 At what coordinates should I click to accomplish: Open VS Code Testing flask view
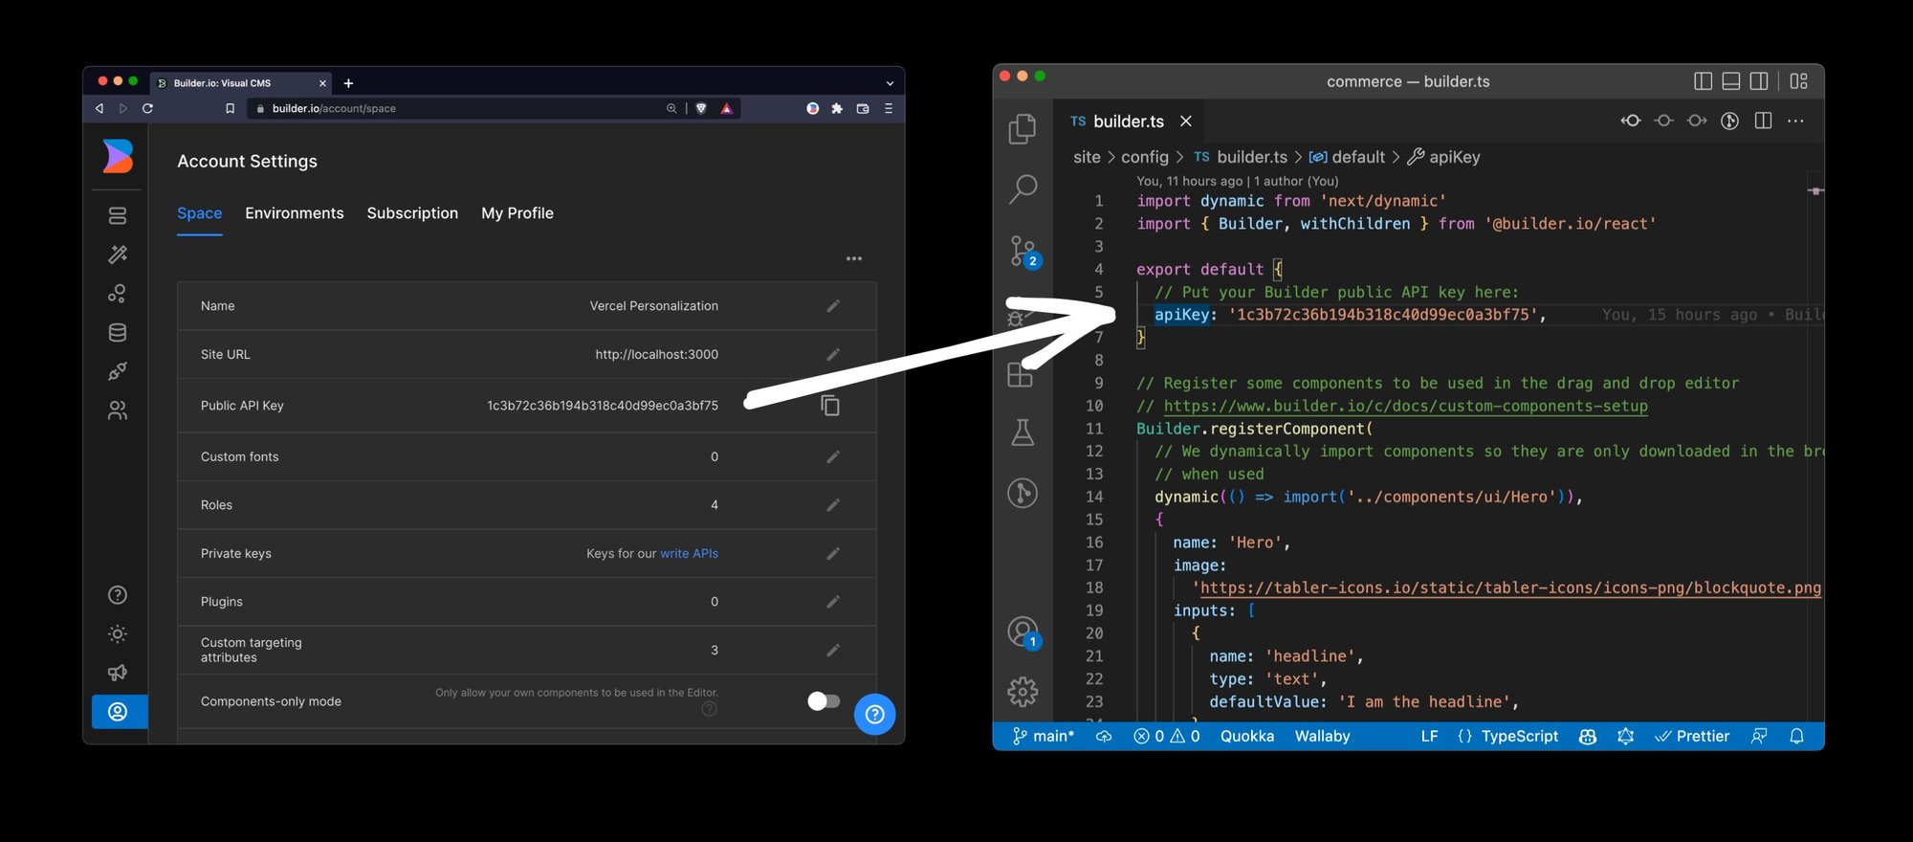coord(1022,432)
